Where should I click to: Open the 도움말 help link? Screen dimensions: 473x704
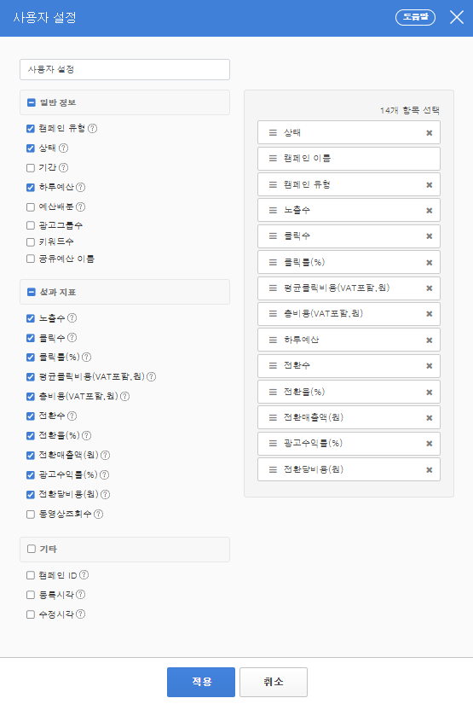[x=415, y=18]
